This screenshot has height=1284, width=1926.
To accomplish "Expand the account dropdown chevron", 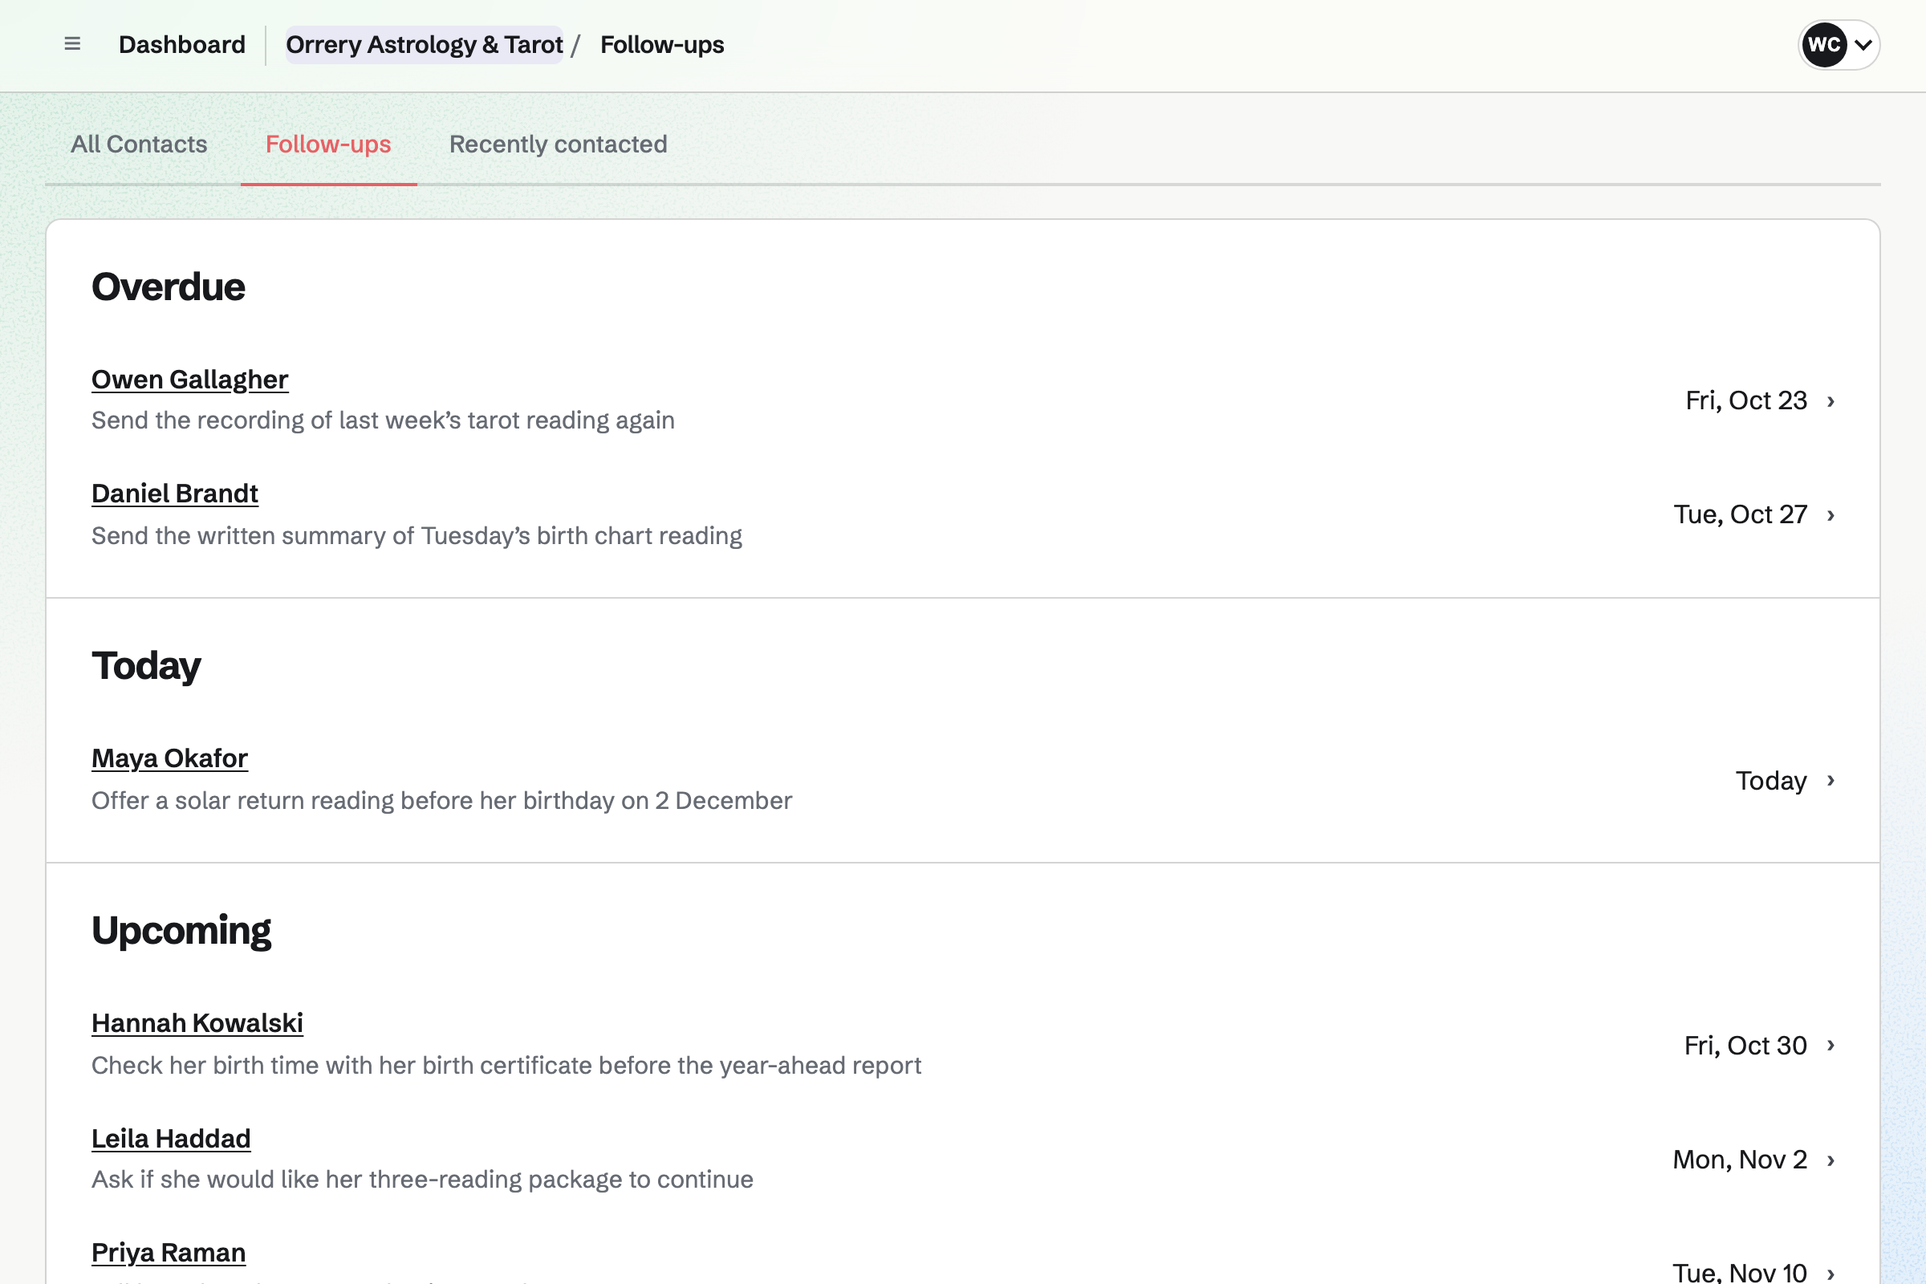I will [x=1863, y=45].
